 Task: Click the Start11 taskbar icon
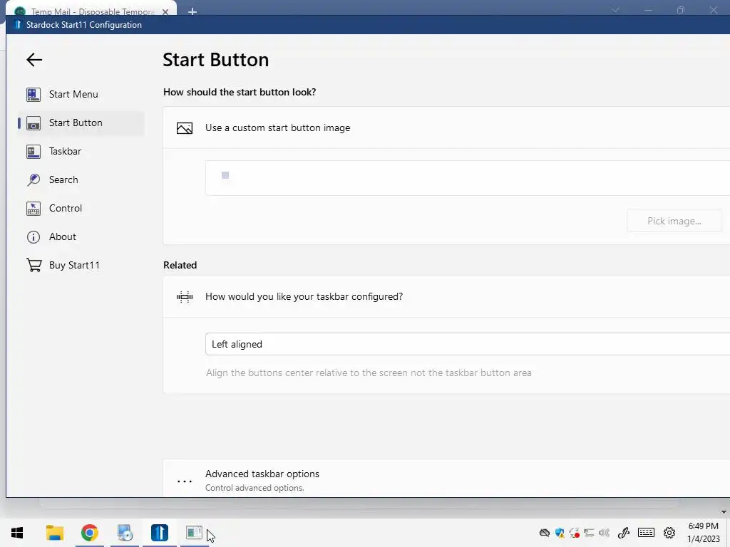[160, 533]
